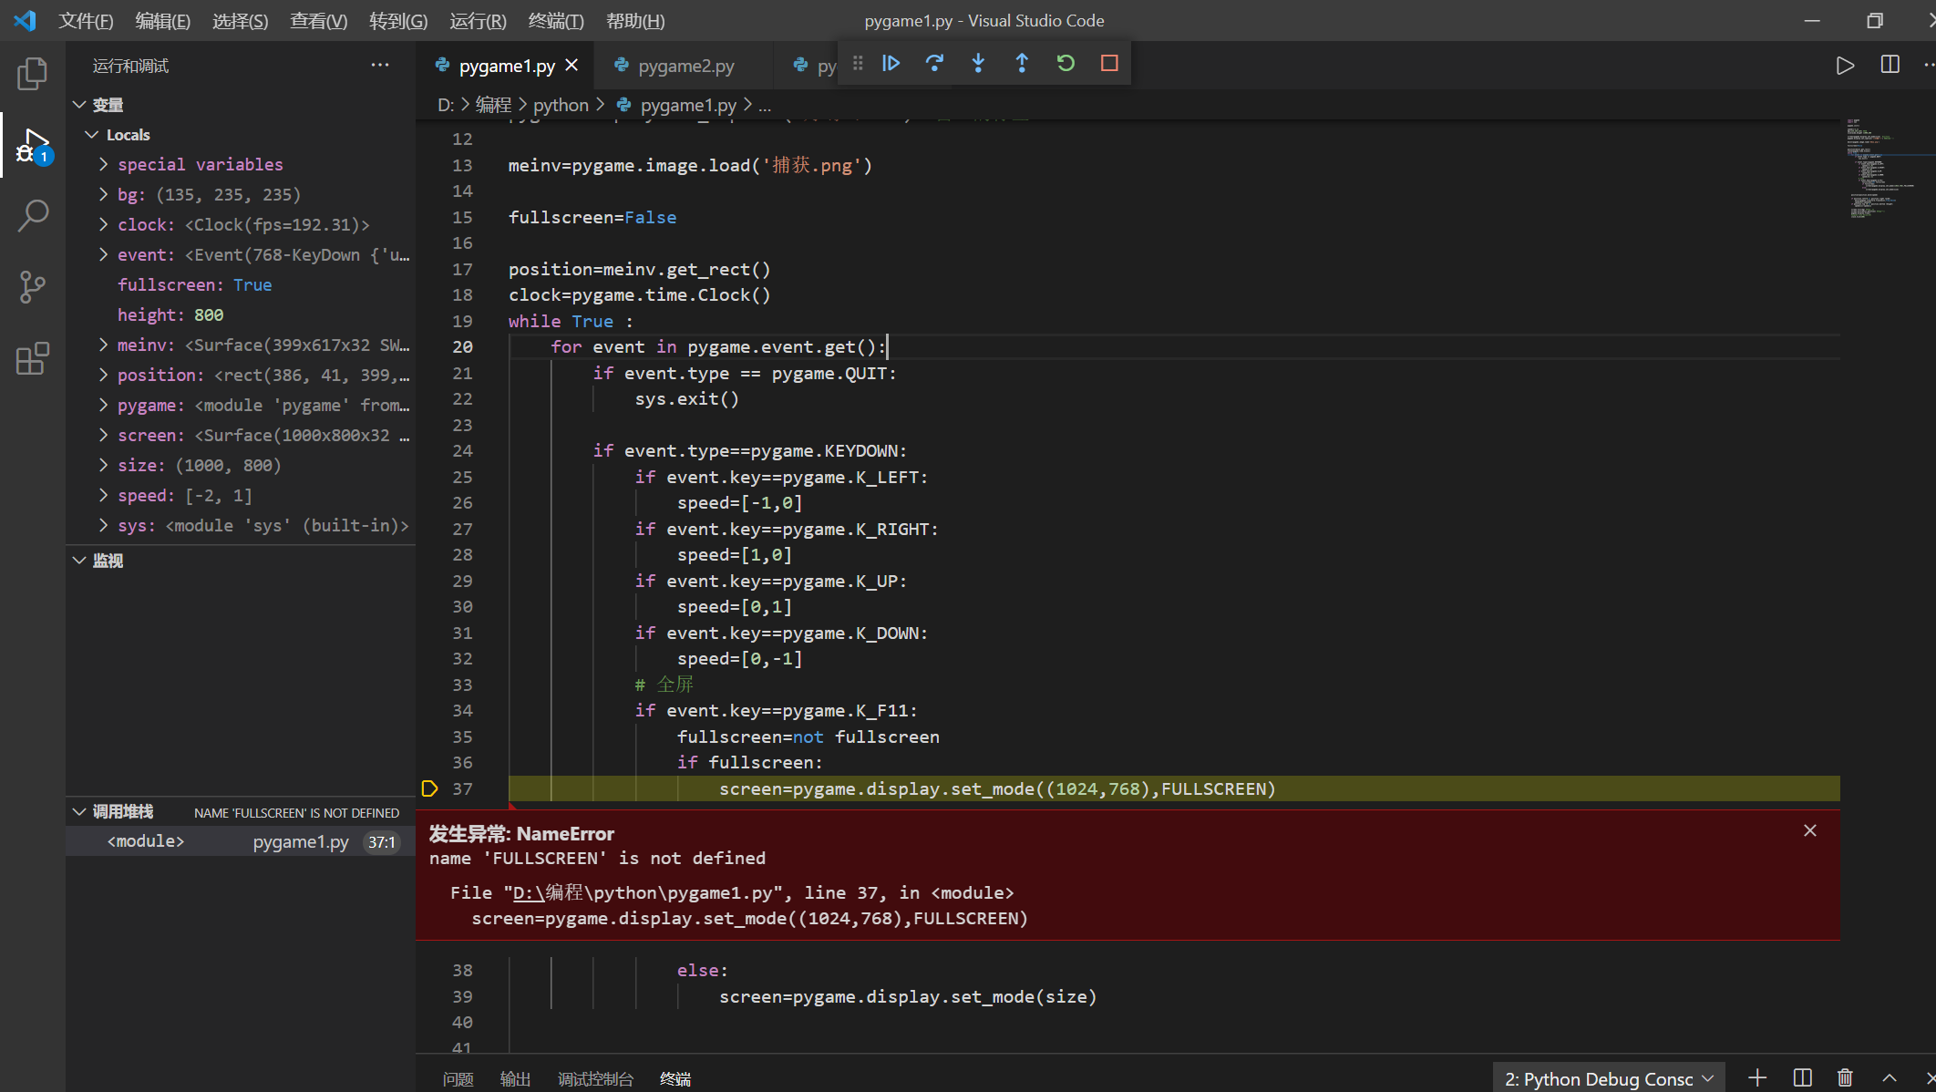Screen dimensions: 1936x1092
Task: Select the height: 800 variable row
Action: 241,315
